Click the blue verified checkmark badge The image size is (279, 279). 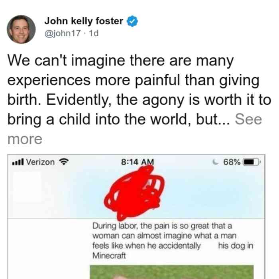point(132,21)
